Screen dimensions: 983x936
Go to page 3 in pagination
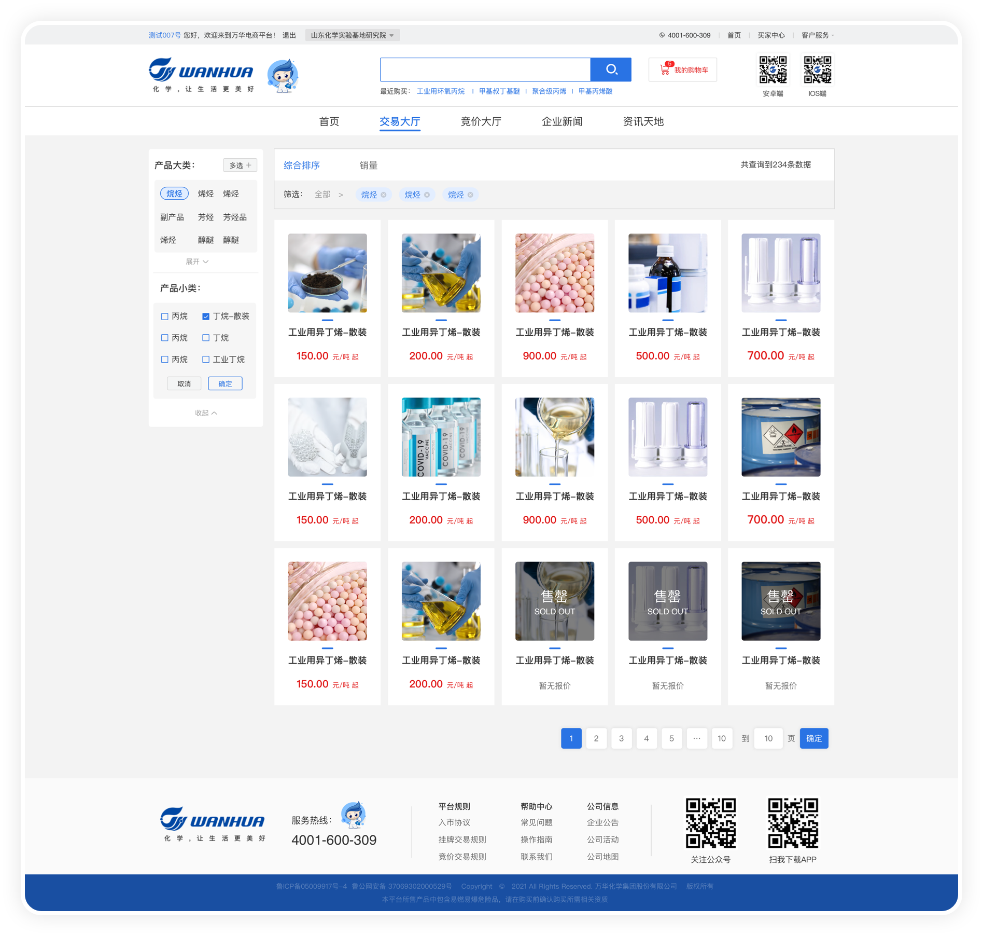621,738
